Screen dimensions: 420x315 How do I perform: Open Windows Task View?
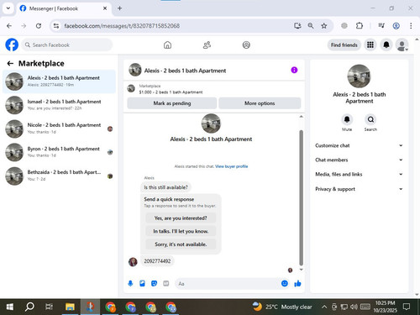(50, 307)
